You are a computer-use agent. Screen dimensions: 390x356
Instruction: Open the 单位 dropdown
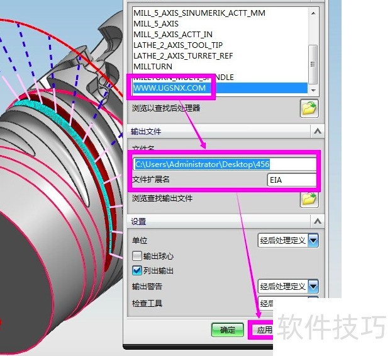click(313, 240)
